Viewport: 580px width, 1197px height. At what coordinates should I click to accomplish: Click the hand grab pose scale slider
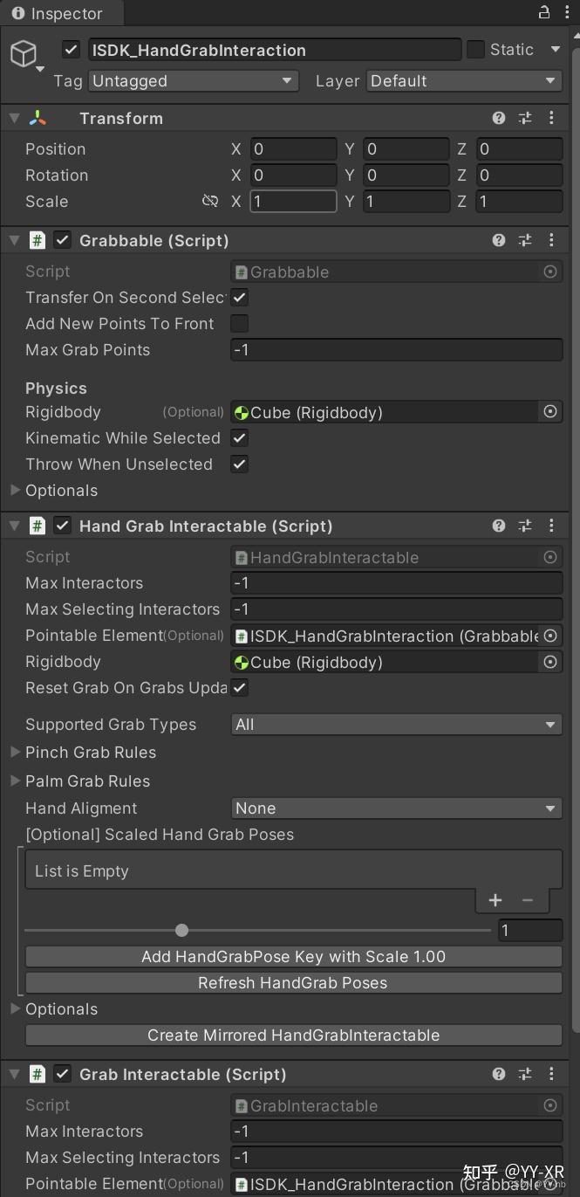[181, 930]
